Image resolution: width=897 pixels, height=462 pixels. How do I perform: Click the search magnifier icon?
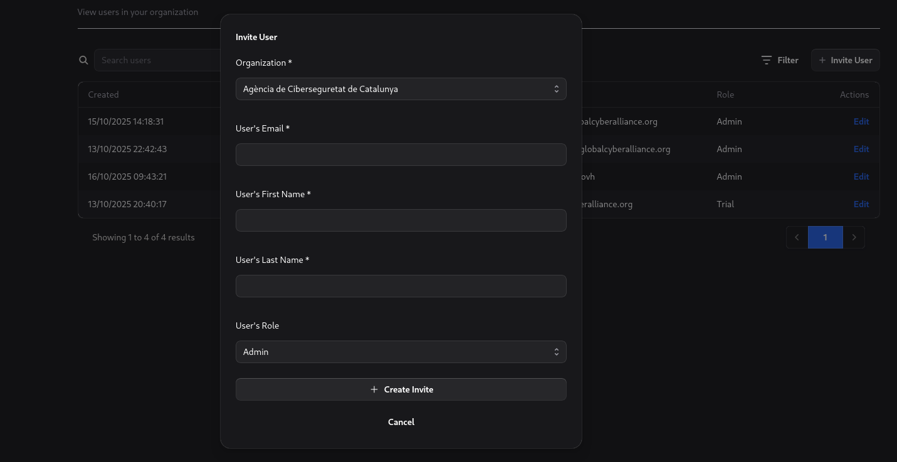tap(83, 59)
